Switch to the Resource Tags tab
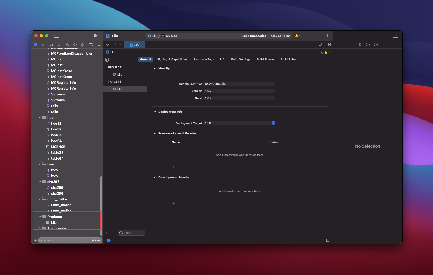The image size is (433, 275). click(x=204, y=59)
